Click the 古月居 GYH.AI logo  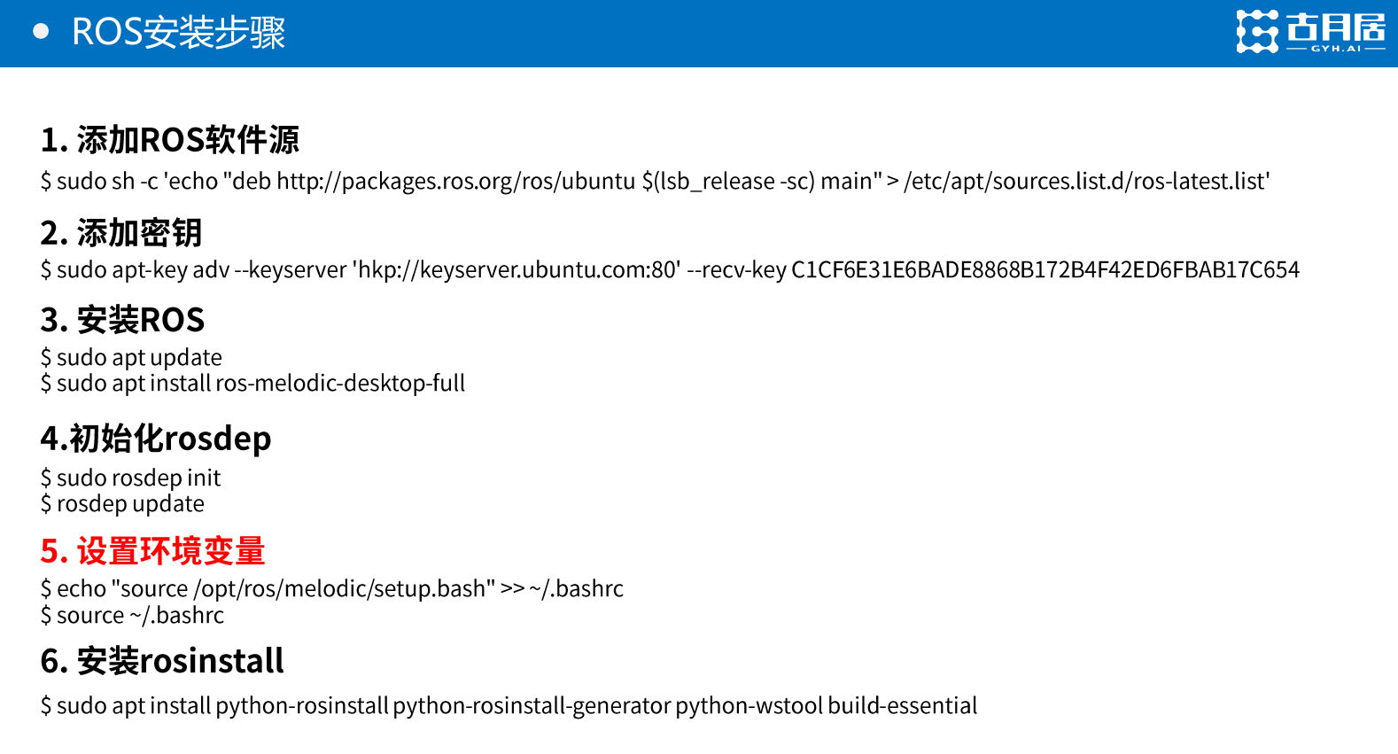click(x=1310, y=32)
